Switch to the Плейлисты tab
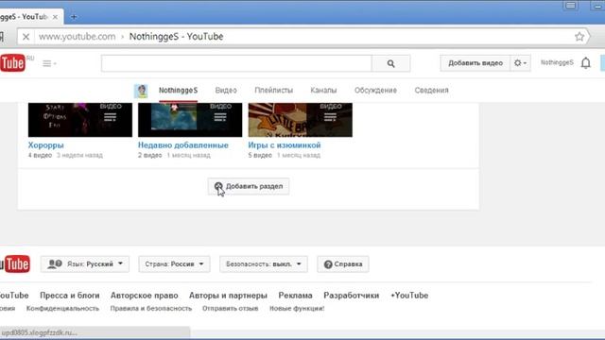 273,91
